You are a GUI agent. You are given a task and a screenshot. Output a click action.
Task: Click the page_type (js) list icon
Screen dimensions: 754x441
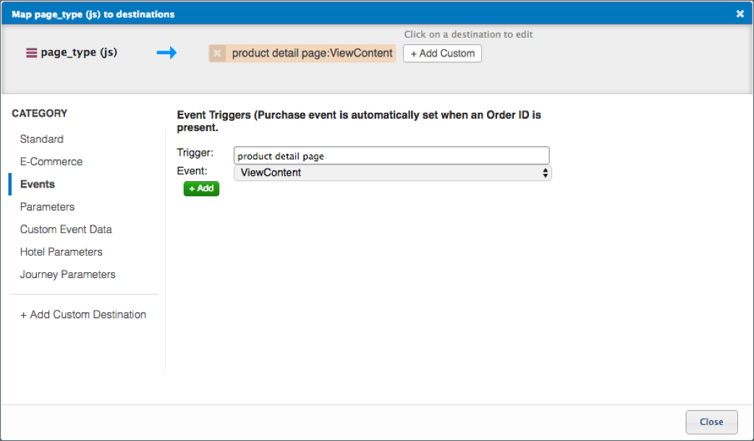click(31, 53)
